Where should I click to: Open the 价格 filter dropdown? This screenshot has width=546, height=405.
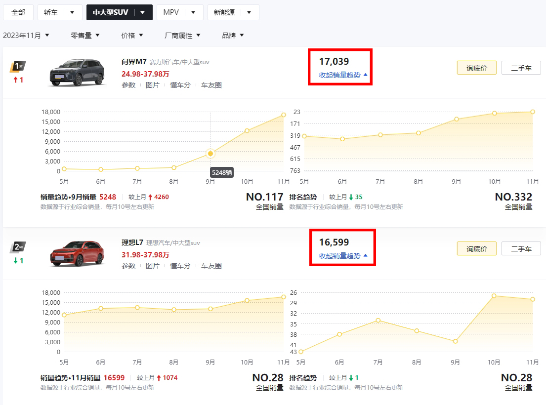coord(132,36)
